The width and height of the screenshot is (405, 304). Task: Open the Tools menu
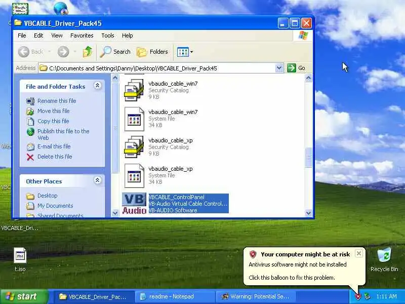click(108, 35)
